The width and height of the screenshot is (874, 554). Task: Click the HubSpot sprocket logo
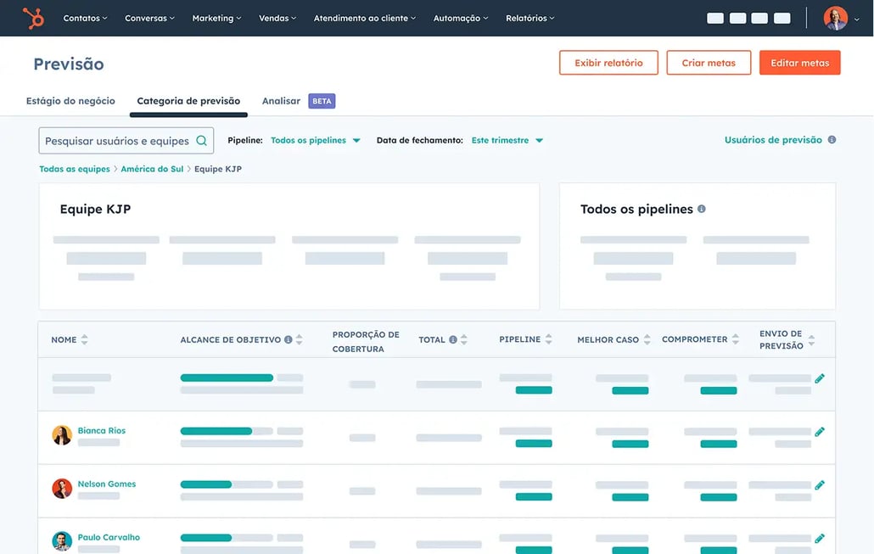tap(34, 18)
